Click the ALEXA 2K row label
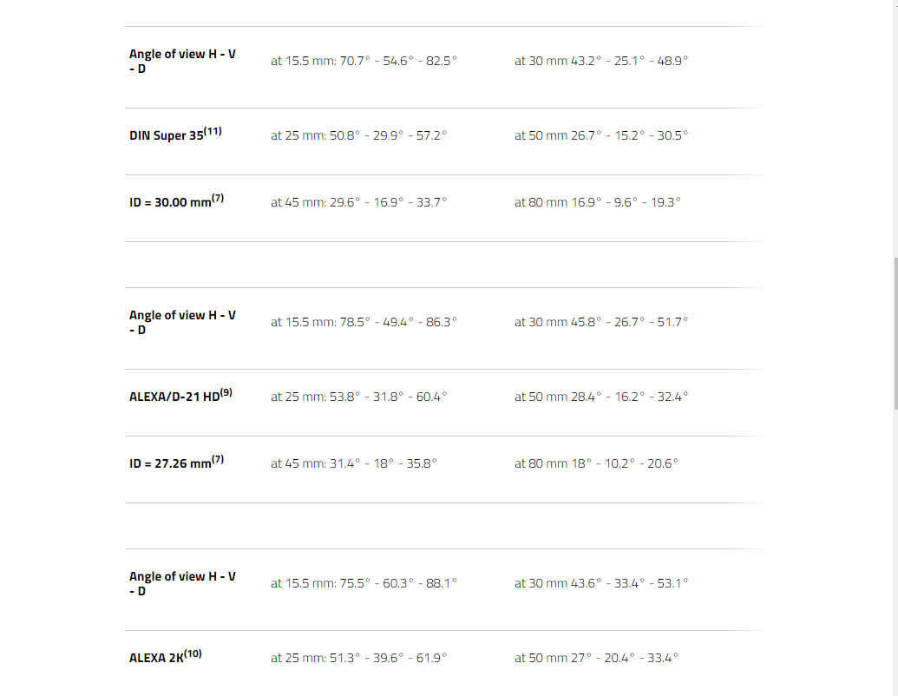 [155, 659]
